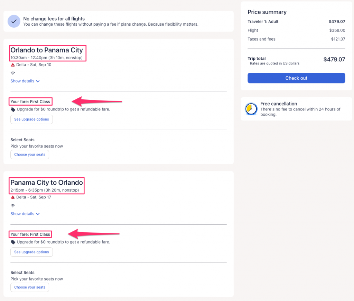Click the clock icon beside Free cancellation
This screenshot has height=301, width=354.
point(251,109)
